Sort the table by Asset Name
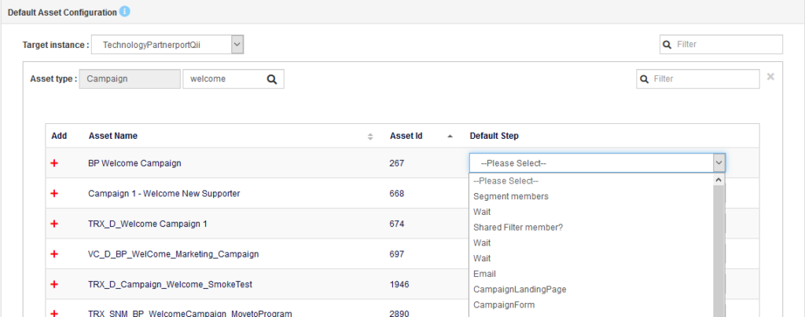The image size is (805, 317). coord(370,137)
